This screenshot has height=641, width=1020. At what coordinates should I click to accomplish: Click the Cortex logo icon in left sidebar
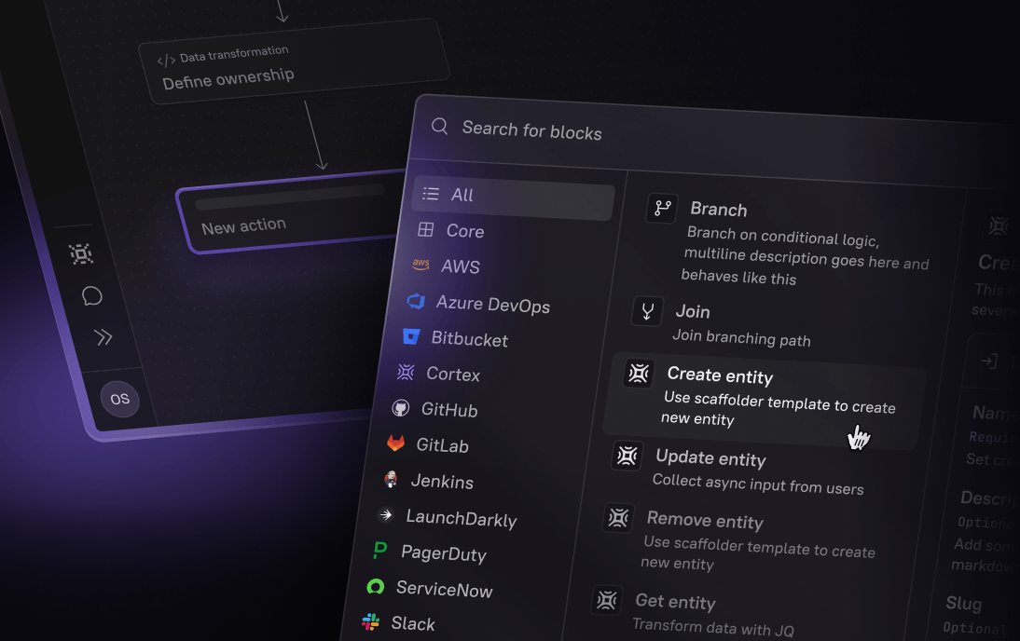[81, 253]
